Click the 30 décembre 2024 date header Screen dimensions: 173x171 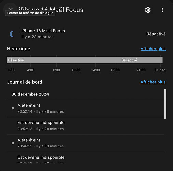tap(30, 94)
